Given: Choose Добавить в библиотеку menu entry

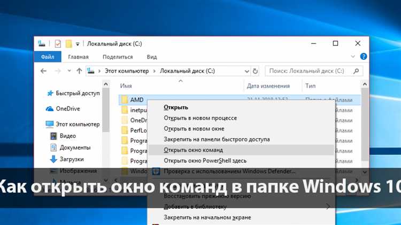Looking at the screenshot, I should pos(195,207).
